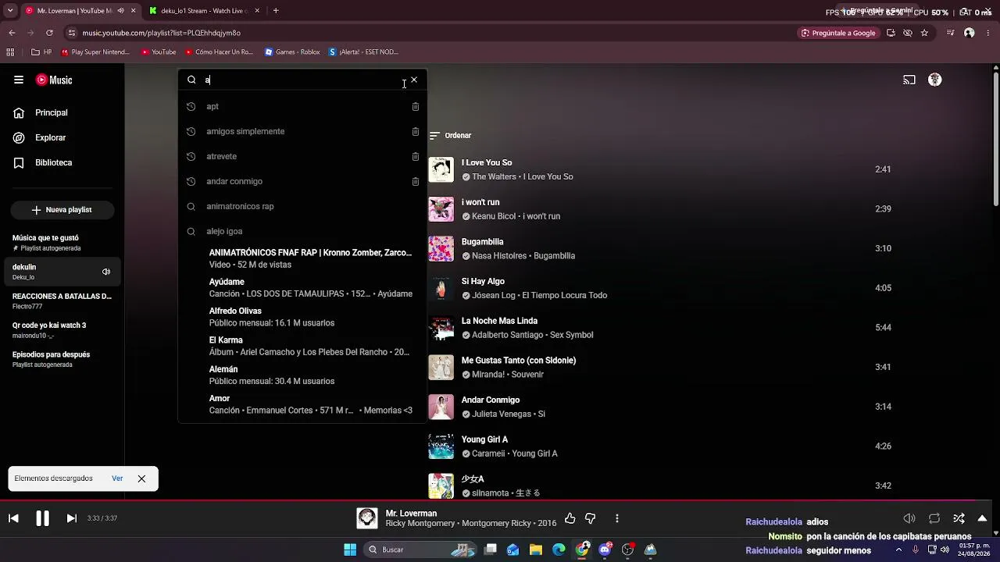
Task: Select "animatronicos rap" search suggestion
Action: tap(302, 206)
